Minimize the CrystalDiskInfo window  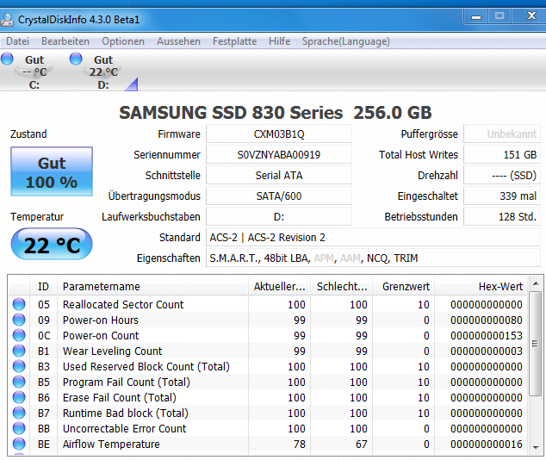[476, 16]
